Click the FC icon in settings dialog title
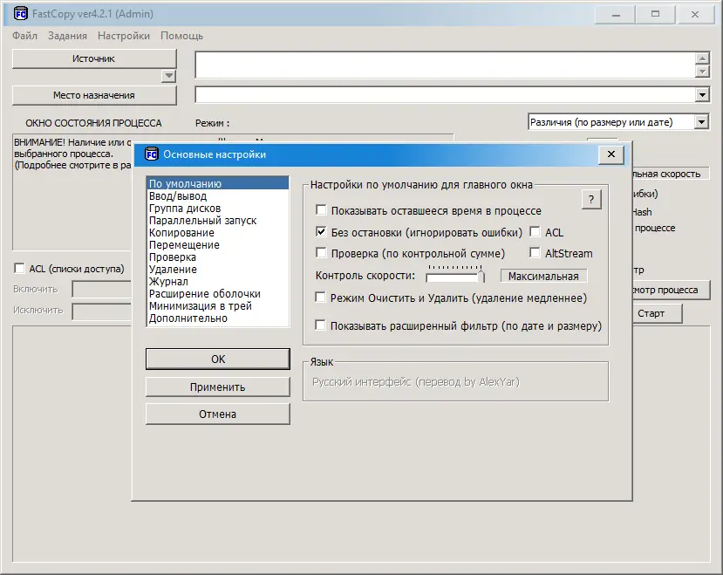 151,154
